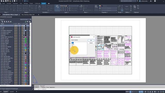Select the Elevation-Normal layer row
Screen dimensions: 165x93
point(15,50)
